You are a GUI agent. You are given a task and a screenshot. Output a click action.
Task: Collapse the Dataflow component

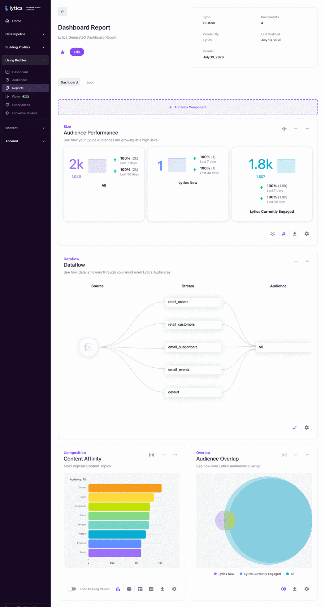[296, 261]
